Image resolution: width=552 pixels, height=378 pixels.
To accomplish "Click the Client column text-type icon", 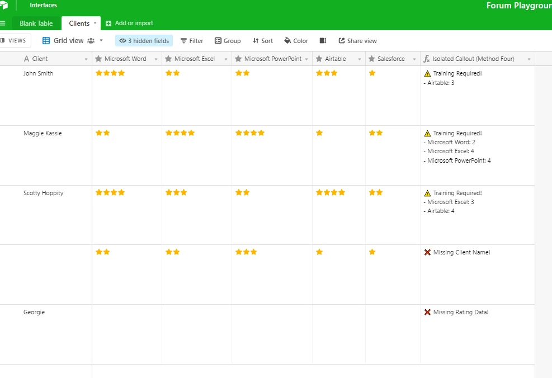I will pyautogui.click(x=26, y=59).
